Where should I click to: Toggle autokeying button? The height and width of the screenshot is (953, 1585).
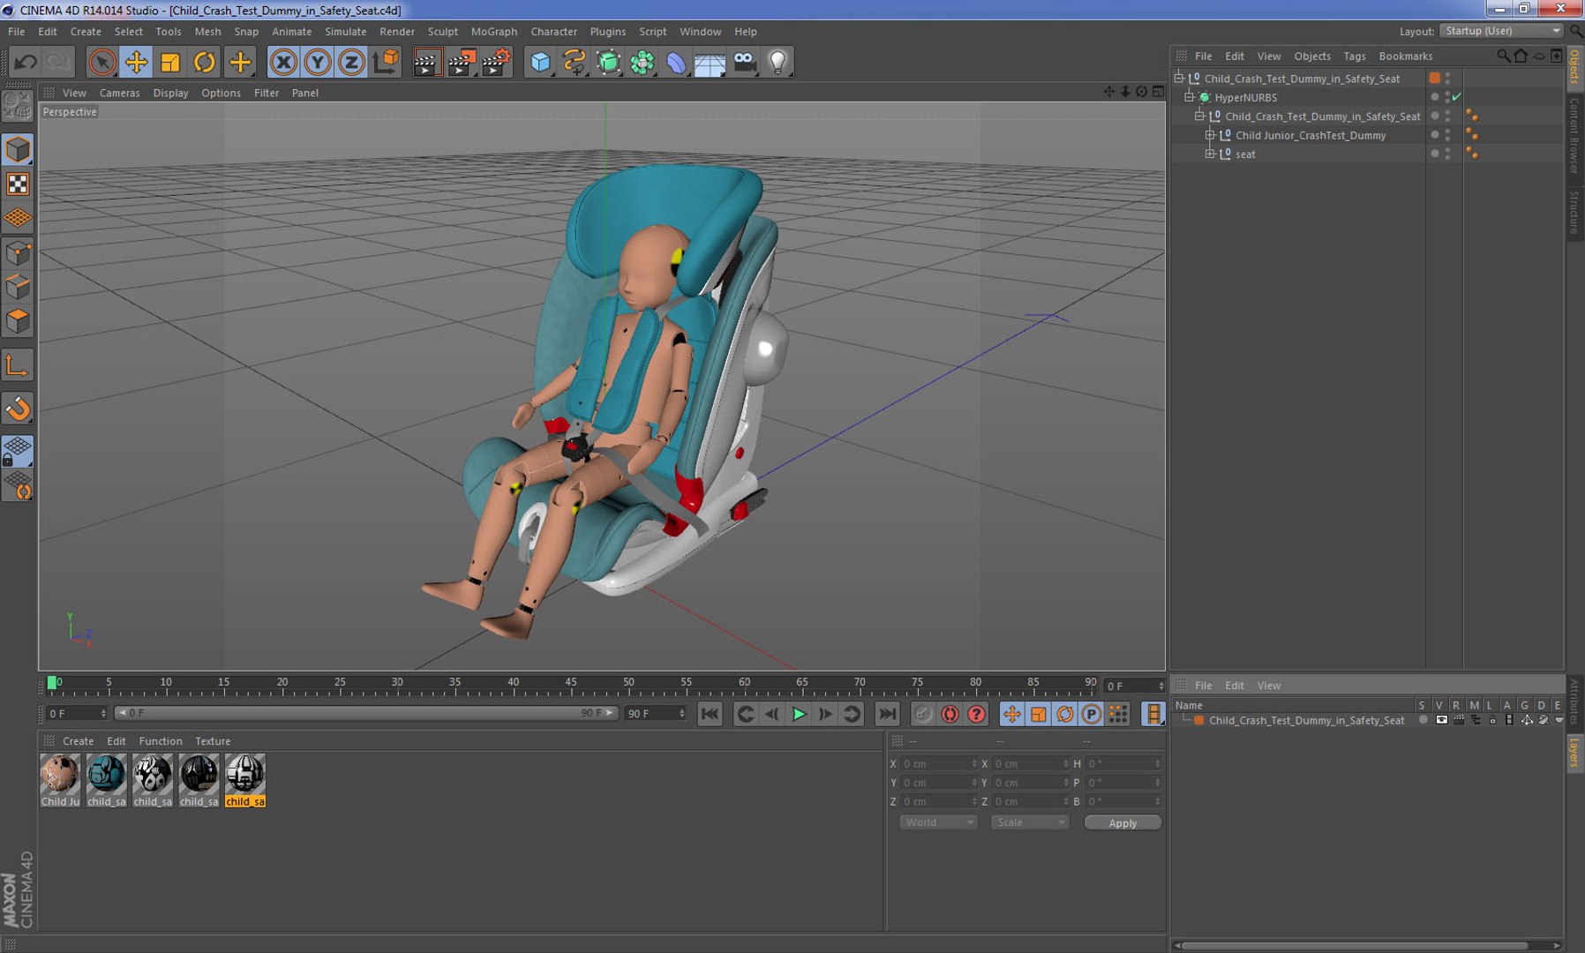tap(950, 714)
